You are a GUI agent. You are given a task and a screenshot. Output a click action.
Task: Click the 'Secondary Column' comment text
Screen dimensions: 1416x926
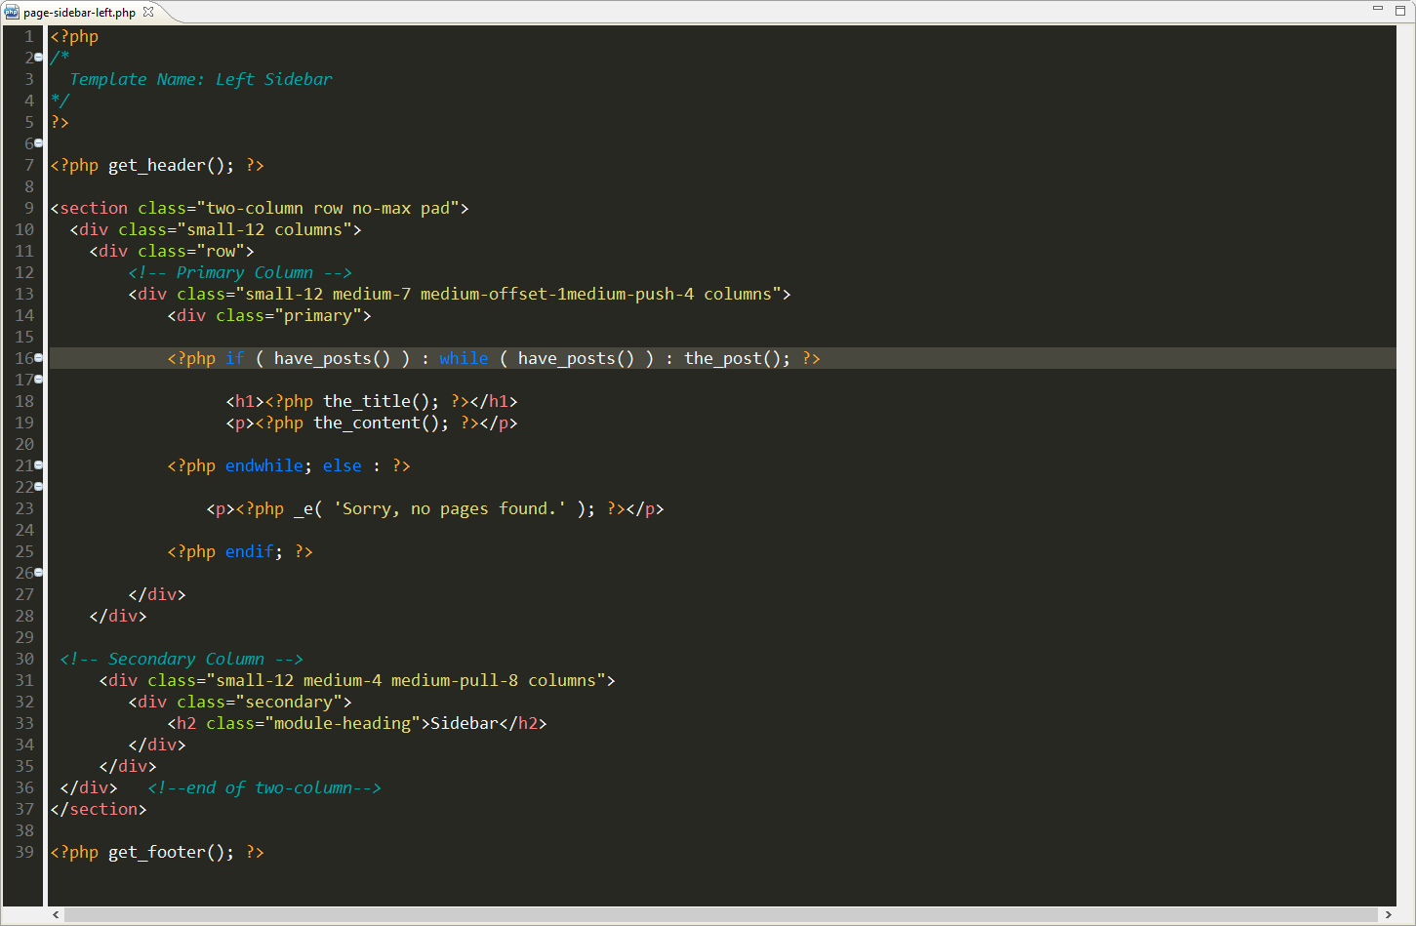[185, 660]
